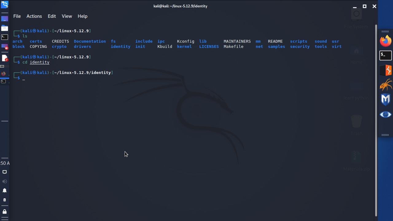Open the Help menu
393x221 pixels.
coord(82,16)
